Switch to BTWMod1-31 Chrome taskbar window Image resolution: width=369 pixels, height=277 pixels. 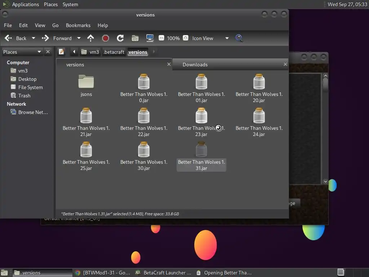tap(103, 273)
